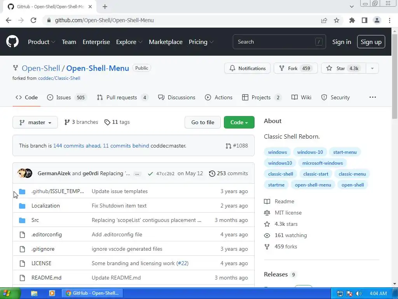Click the Go to file button
Image resolution: width=398 pixels, height=299 pixels.
coord(202,122)
